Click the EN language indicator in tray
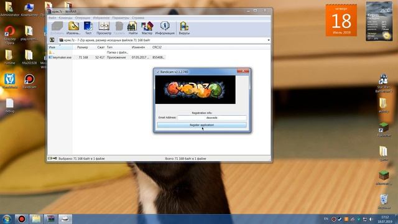Screen dimensions: 398x224 [x=326, y=219]
